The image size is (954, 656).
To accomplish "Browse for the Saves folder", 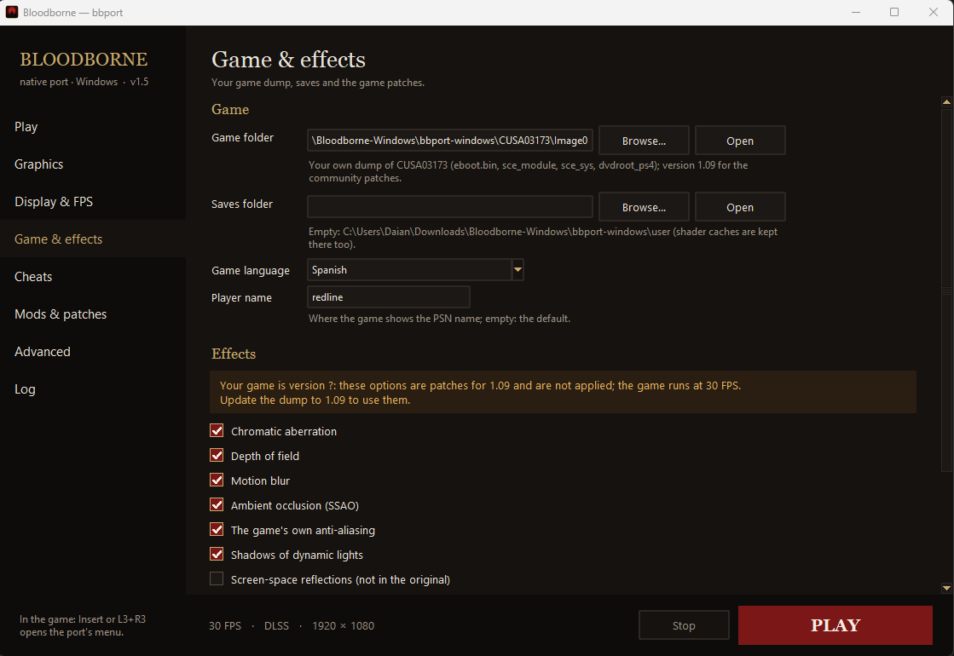I will click(x=644, y=207).
